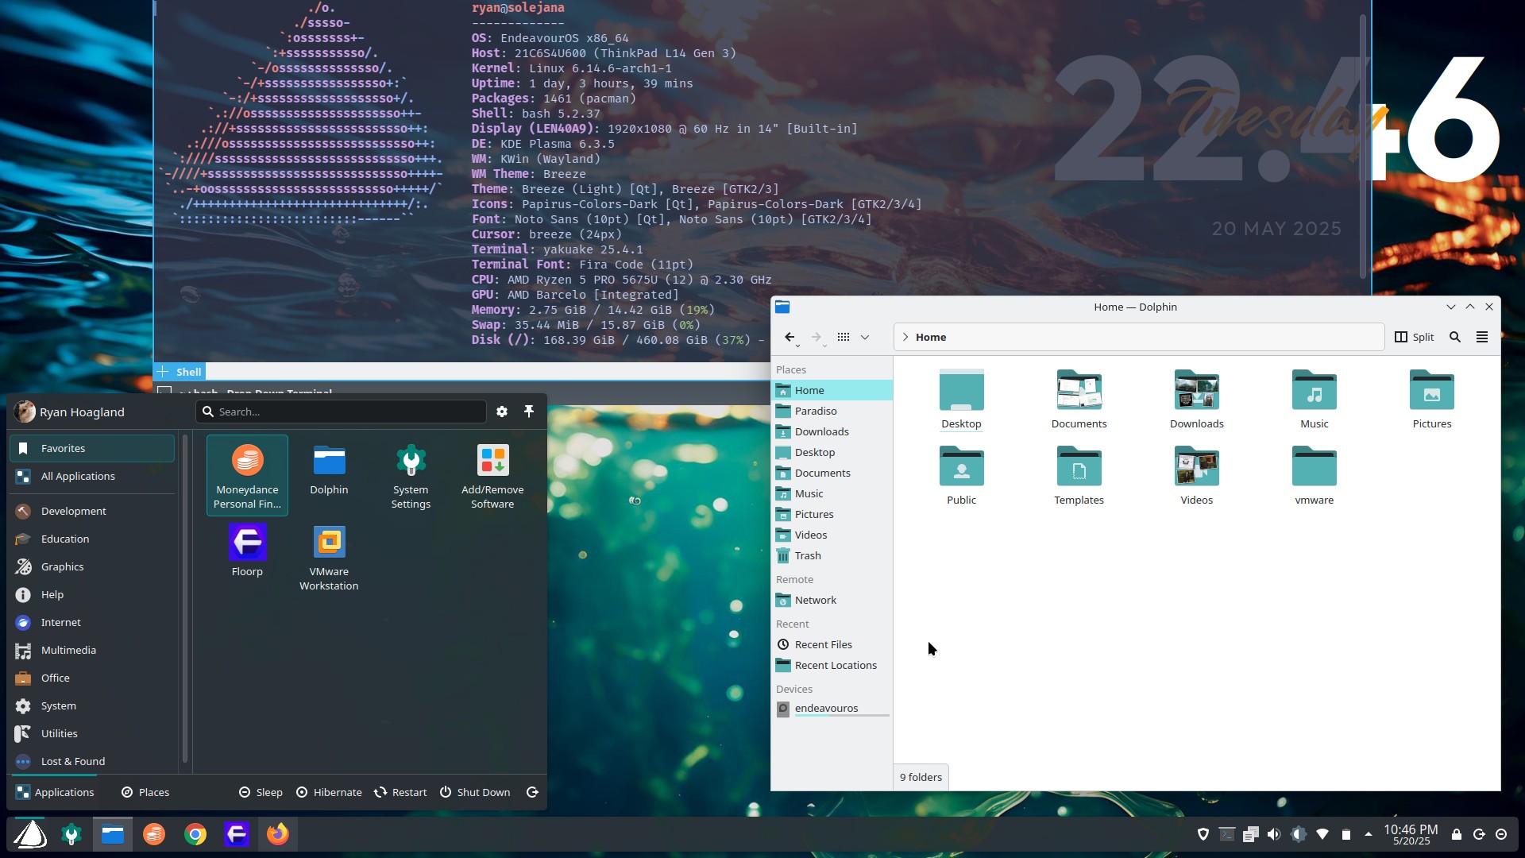Configure the application launcher via sliders icon
Screen dimensions: 1525x858
point(502,412)
